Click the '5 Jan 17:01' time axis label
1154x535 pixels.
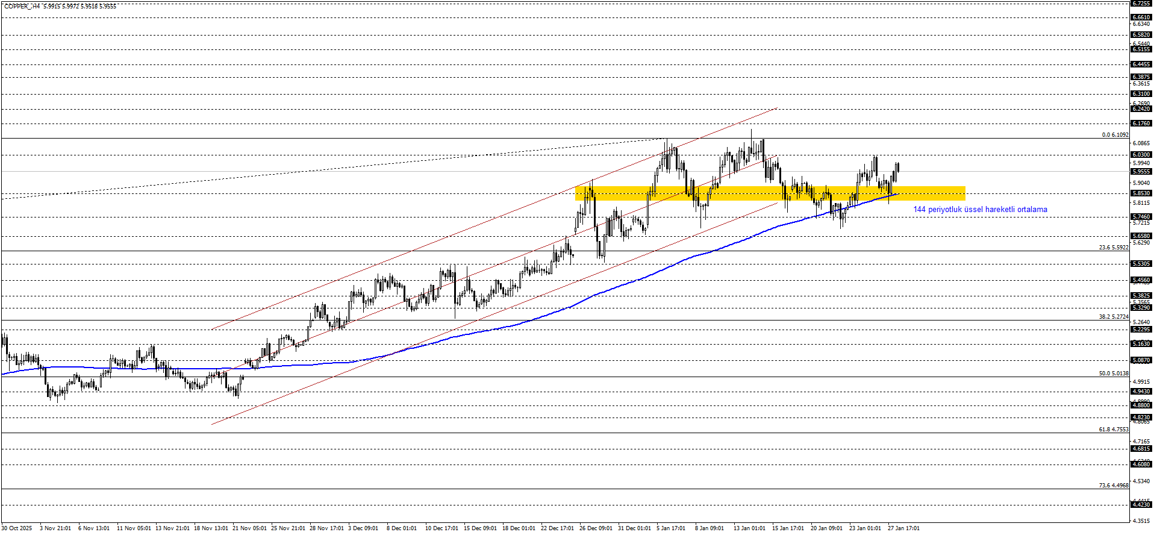coord(671,528)
